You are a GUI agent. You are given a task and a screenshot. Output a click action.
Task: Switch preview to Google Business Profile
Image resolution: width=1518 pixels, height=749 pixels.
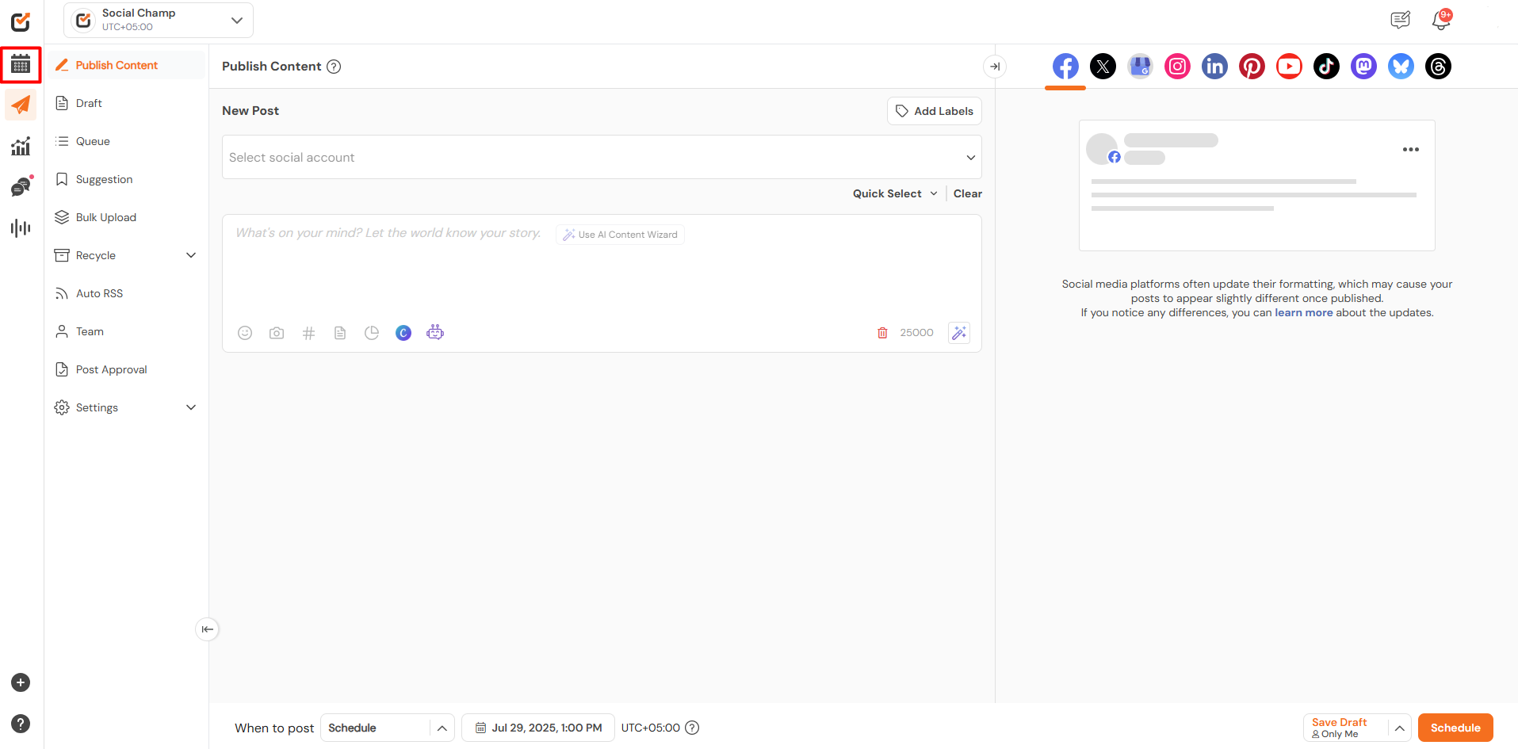coord(1140,67)
